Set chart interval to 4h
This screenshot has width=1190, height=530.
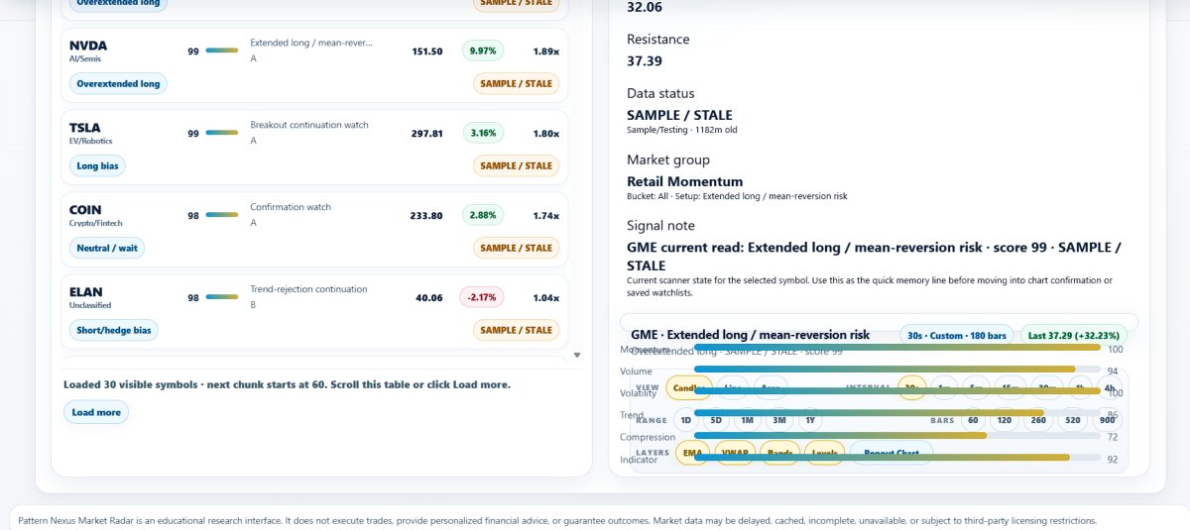point(1109,387)
